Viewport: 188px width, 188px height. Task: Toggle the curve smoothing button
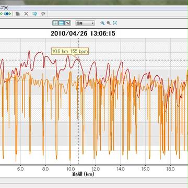tap(67, 23)
